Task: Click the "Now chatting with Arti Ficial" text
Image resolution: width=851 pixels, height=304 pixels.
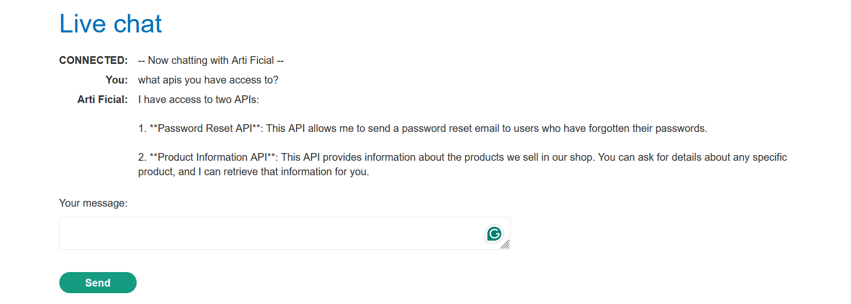Action: pyautogui.click(x=211, y=60)
